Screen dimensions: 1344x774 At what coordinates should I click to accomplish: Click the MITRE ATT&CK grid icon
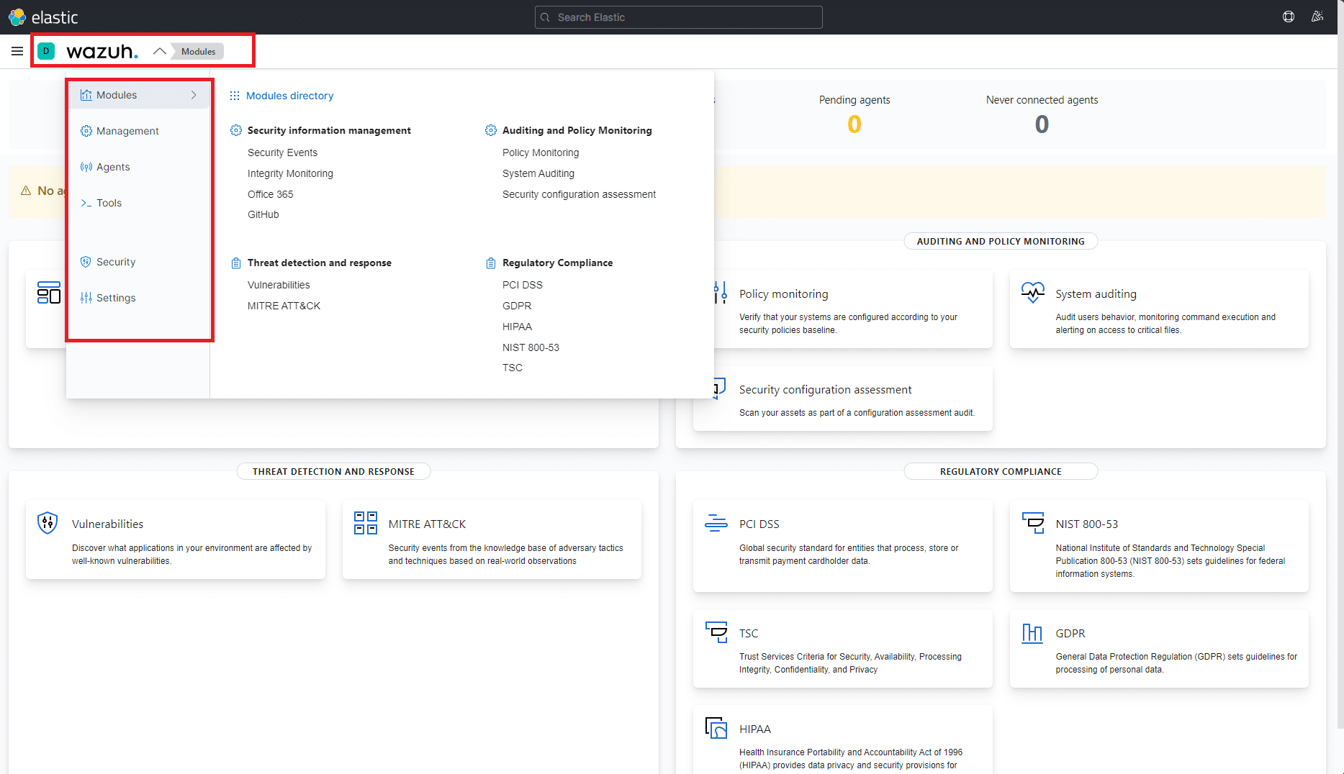click(x=366, y=523)
